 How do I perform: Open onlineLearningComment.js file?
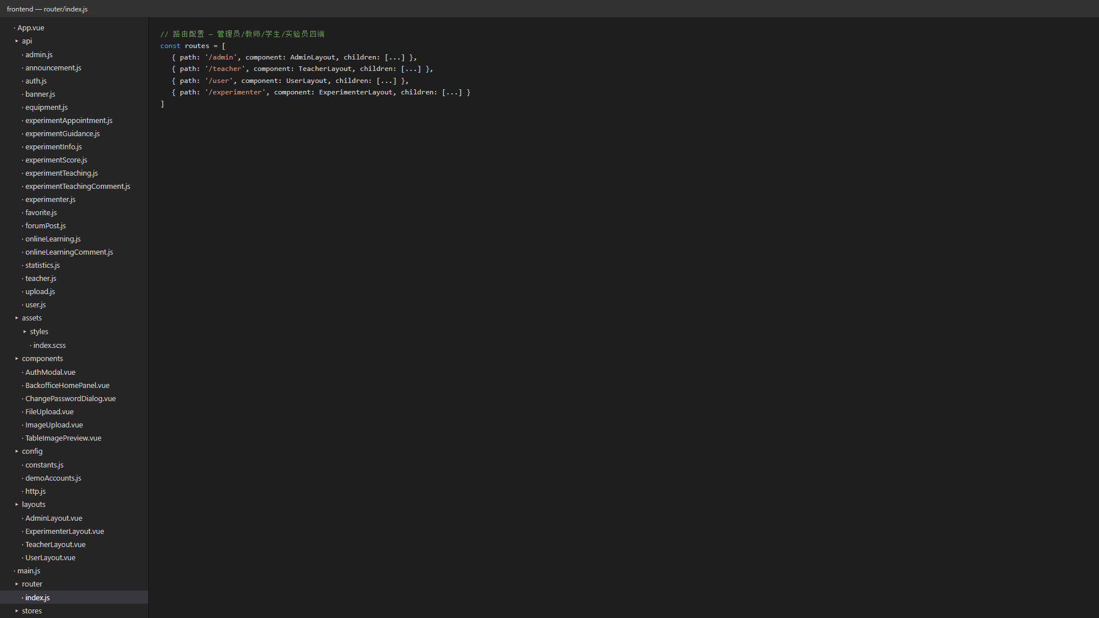69,252
